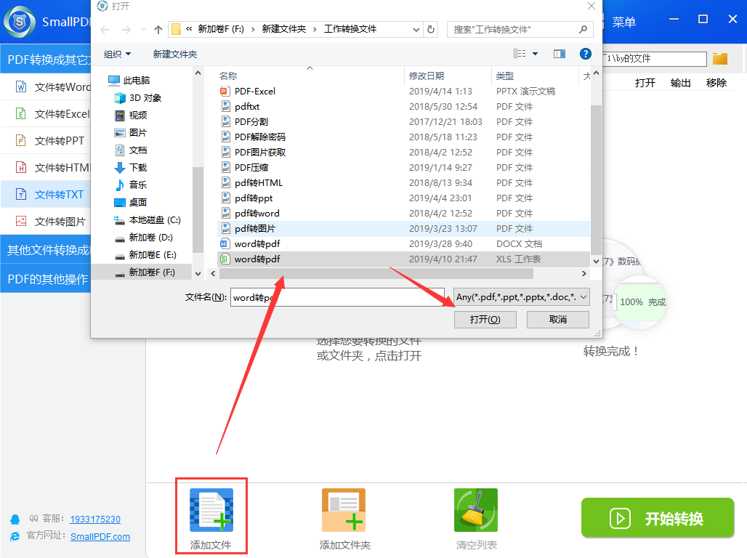Open the SmallPDF.com website link
The width and height of the screenshot is (747, 558).
click(100, 536)
